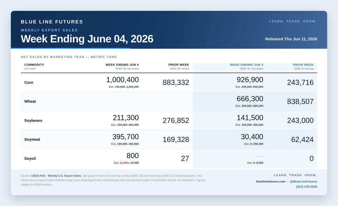The height and width of the screenshot is (206, 338).
Task: Click Soymeal value 395,700
Action: (x=125, y=137)
